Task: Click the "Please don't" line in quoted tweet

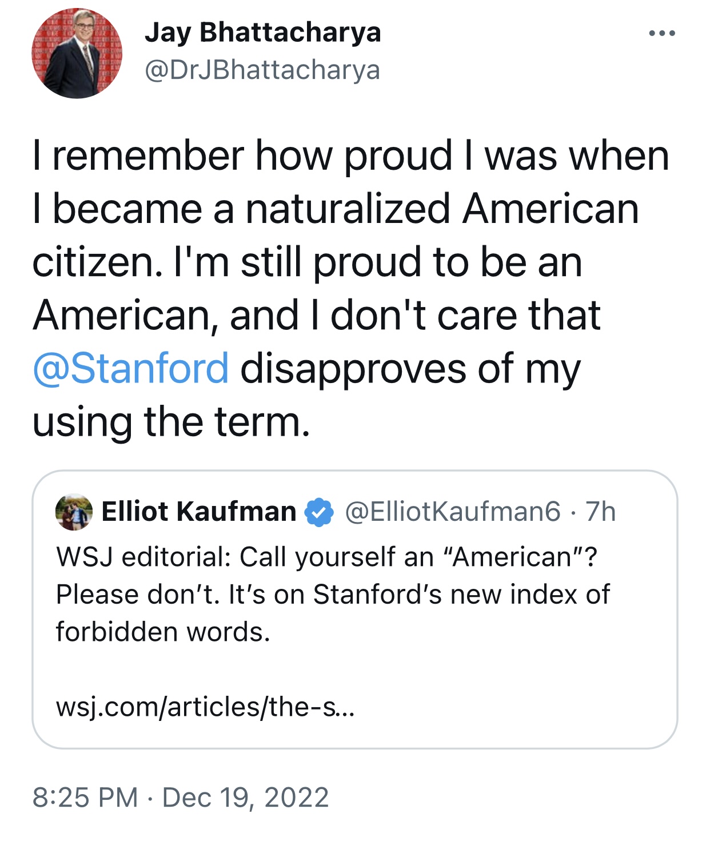Action: [x=333, y=594]
